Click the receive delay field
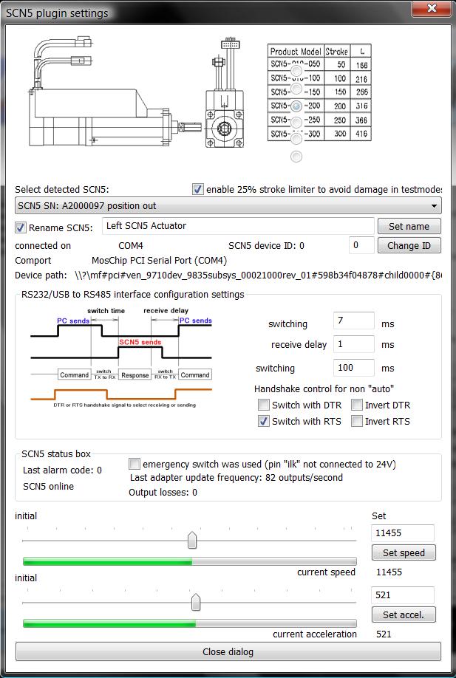 coord(353,344)
